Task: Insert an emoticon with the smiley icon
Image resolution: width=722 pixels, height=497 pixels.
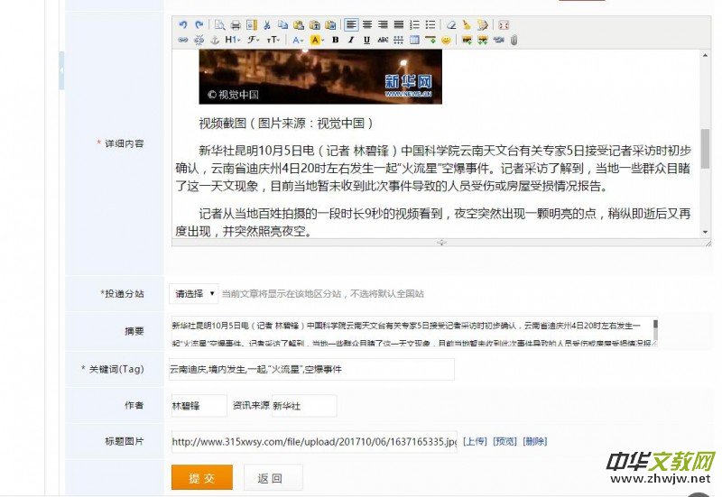Action: (x=446, y=40)
